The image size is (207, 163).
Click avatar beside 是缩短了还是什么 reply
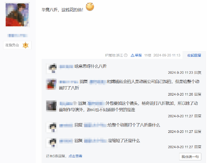(52, 143)
